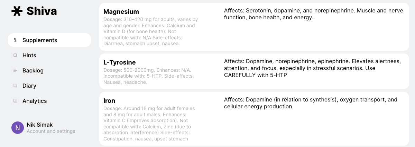Click the Diary sidebar icon
This screenshot has height=147, width=415.
pyautogui.click(x=15, y=86)
